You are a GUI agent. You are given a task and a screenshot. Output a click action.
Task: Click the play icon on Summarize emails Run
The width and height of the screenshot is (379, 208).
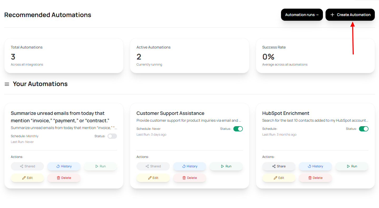click(97, 166)
